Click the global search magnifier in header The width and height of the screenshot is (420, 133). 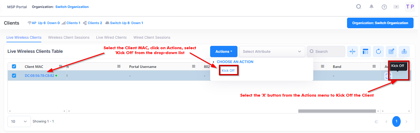click(359, 7)
